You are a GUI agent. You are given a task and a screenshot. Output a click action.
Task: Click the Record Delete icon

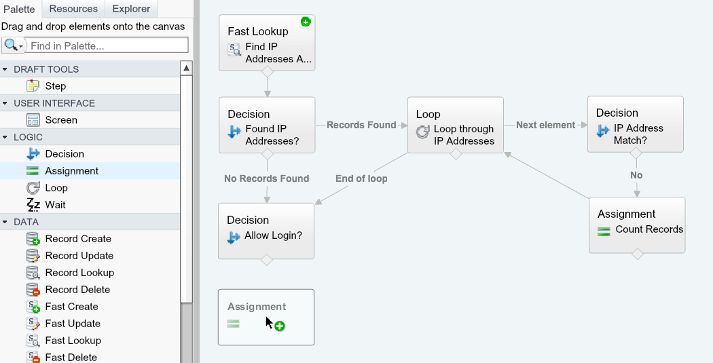(x=33, y=290)
